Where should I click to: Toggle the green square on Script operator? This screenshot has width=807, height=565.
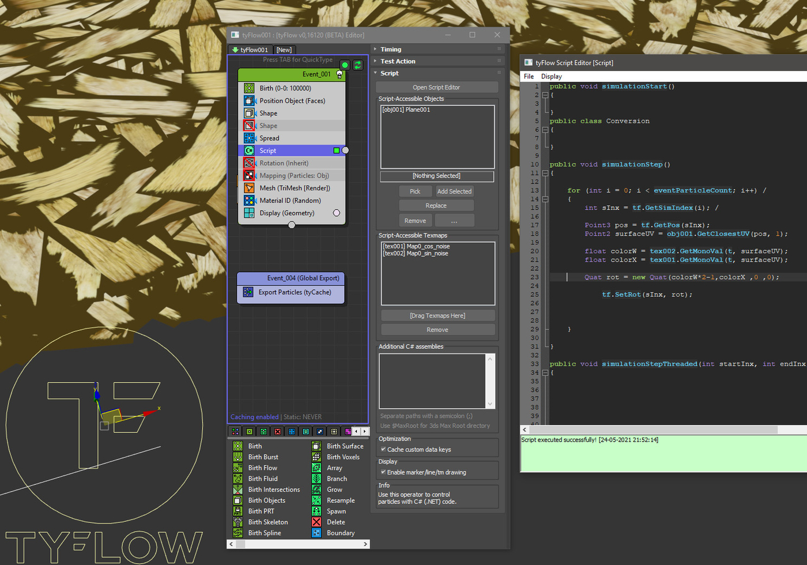[x=337, y=150]
